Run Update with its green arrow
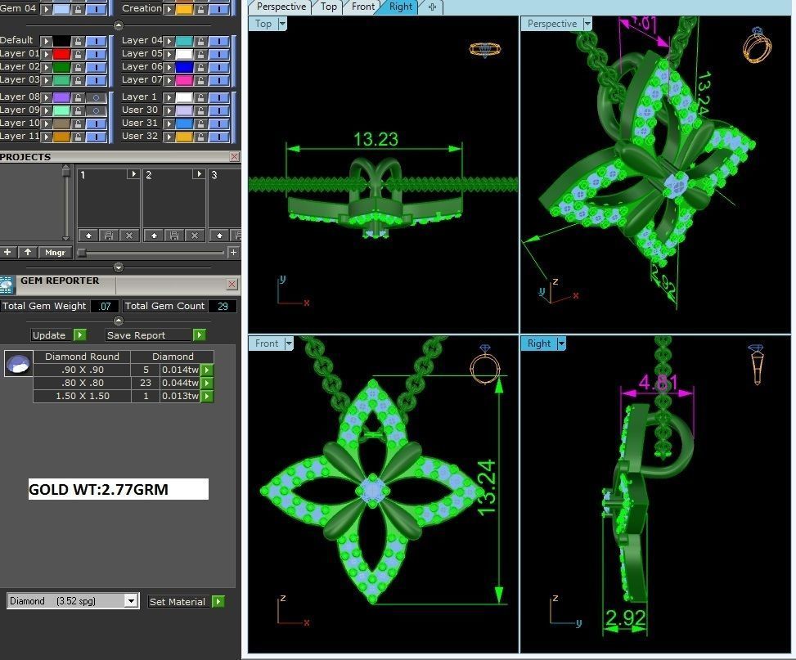The image size is (796, 660). (79, 335)
